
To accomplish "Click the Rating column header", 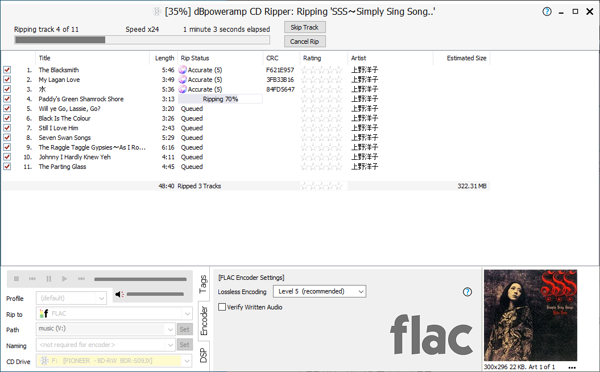I will click(x=324, y=58).
